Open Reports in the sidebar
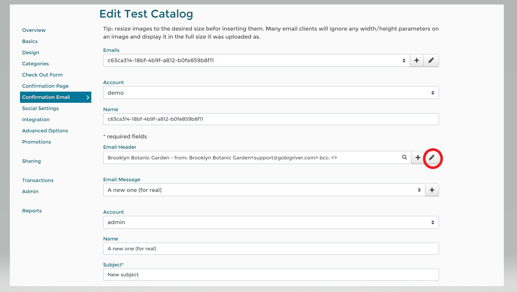Viewport: 517px width, 292px height. pyautogui.click(x=32, y=211)
